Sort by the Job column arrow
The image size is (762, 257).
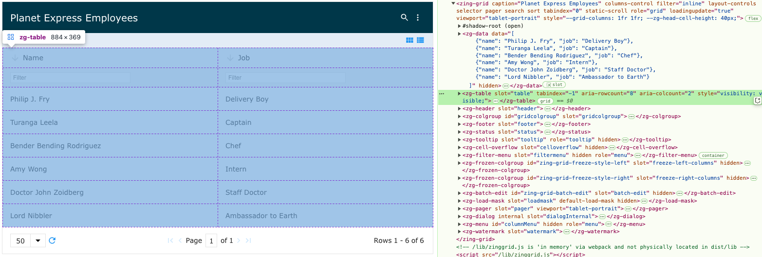(x=230, y=58)
